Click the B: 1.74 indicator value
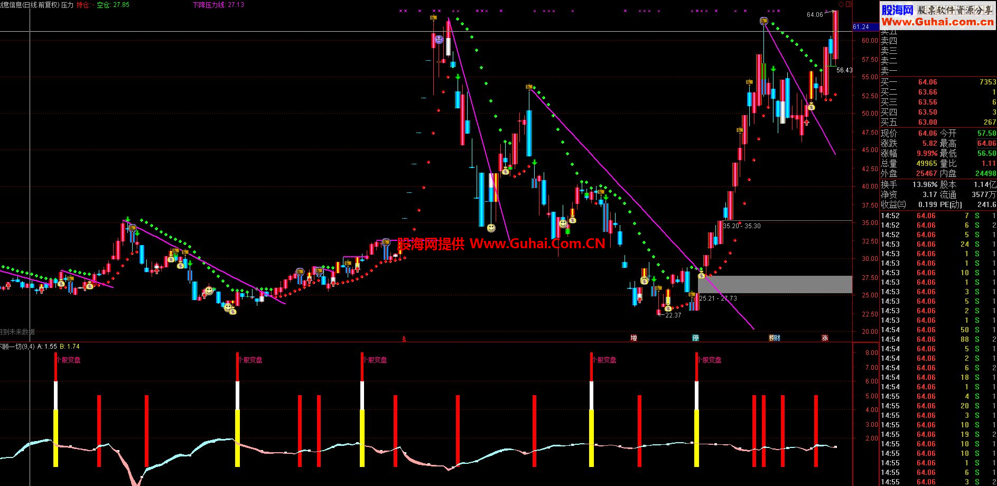The height and width of the screenshot is (486, 997). 70,347
